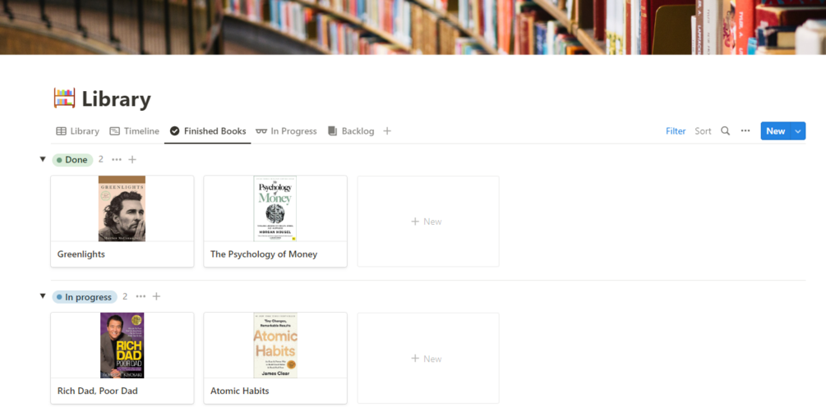The image size is (826, 407).
Task: Open the New button dropdown arrow
Action: coord(798,131)
